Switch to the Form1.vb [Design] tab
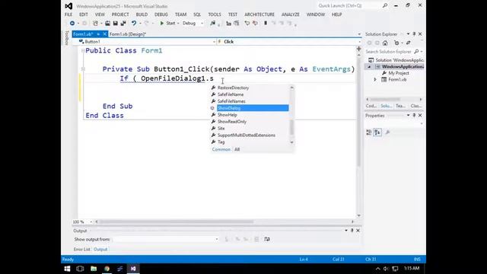Viewport: 487px width, 274px height. click(127, 34)
